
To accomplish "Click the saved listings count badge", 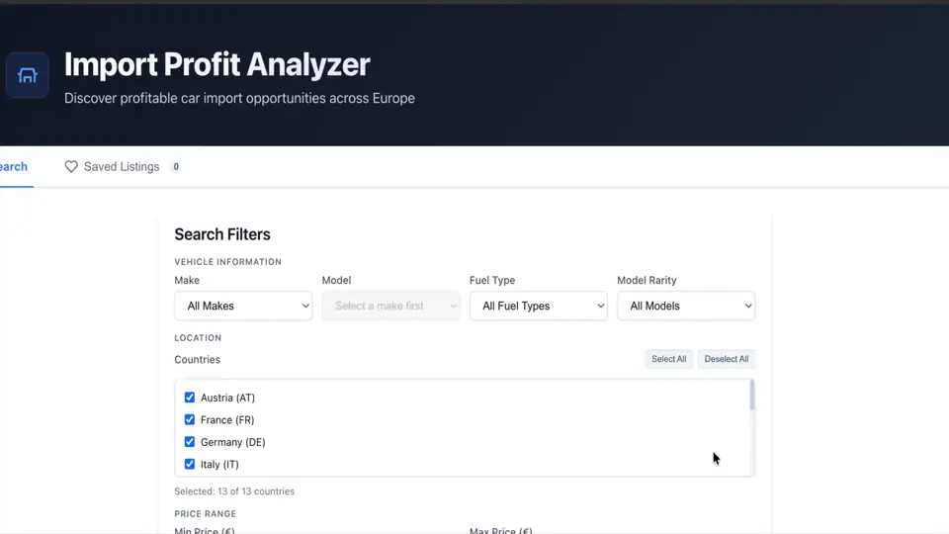I will (176, 167).
